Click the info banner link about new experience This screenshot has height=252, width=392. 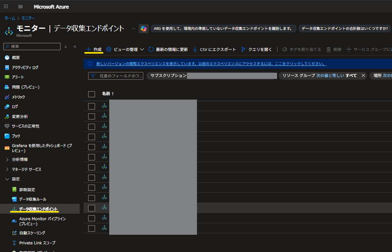211,64
